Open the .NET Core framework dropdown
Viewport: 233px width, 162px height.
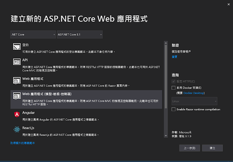33,35
